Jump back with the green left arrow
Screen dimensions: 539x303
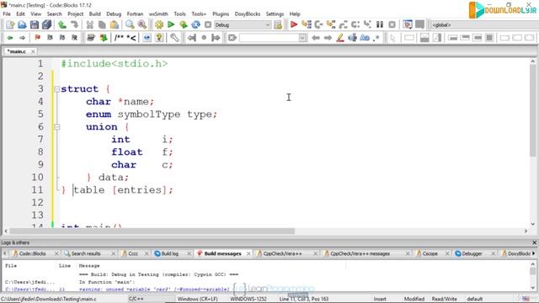pyautogui.click(x=10, y=38)
